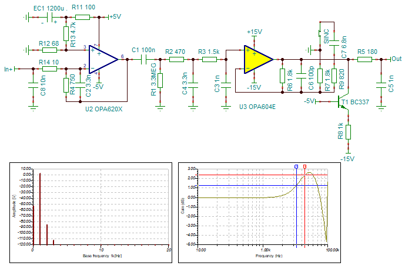Select resistor R7 1.8k
The height and width of the screenshot is (276, 405).
coord(320,76)
